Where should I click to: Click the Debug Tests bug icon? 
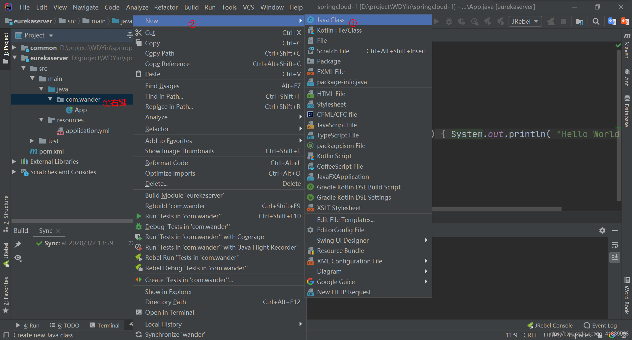pyautogui.click(x=139, y=227)
